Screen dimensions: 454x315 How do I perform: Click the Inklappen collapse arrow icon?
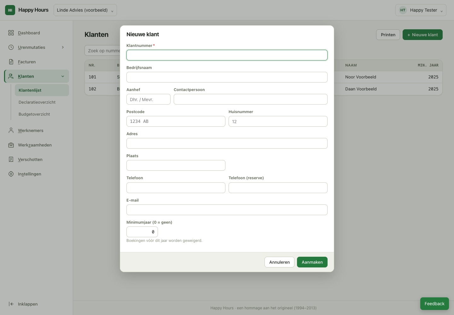(x=11, y=304)
